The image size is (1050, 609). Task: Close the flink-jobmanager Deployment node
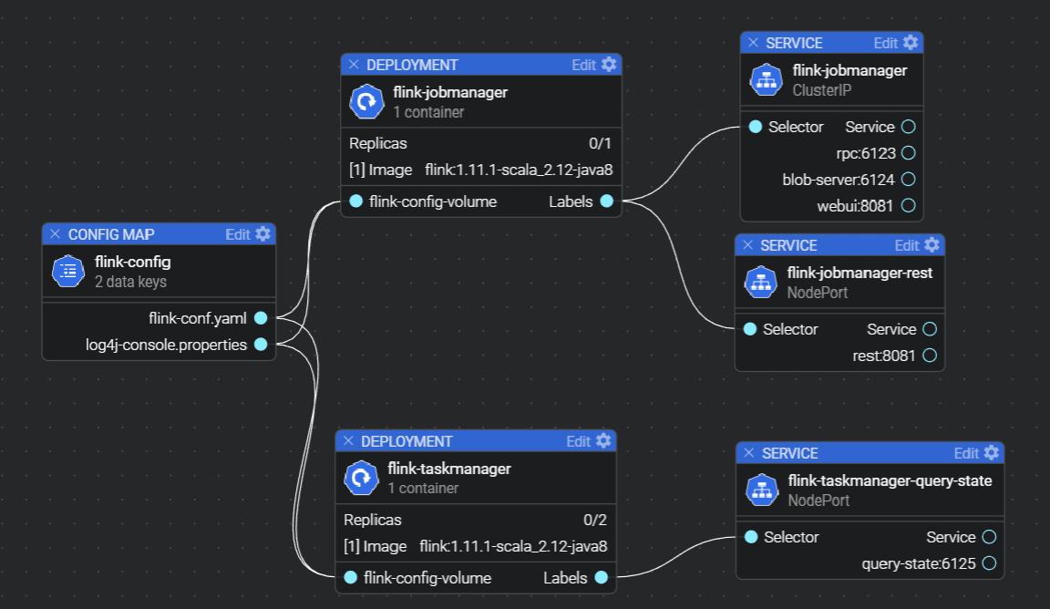click(354, 65)
